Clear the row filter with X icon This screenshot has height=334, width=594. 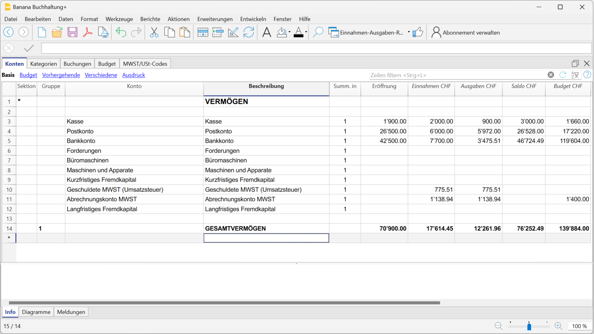pos(551,75)
